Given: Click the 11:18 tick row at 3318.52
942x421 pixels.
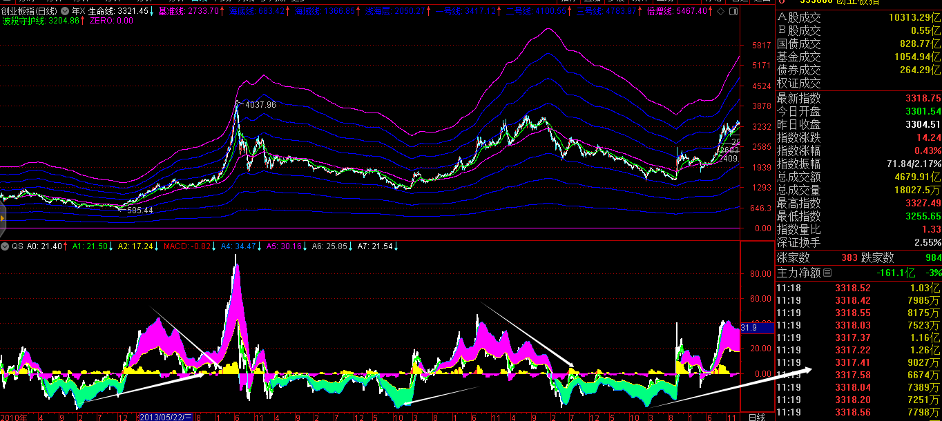Looking at the screenshot, I should click(x=858, y=288).
